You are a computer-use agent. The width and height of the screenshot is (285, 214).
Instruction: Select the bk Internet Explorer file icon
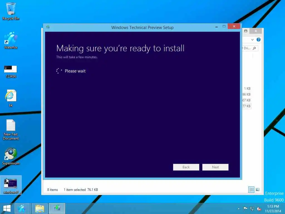(x=11, y=98)
